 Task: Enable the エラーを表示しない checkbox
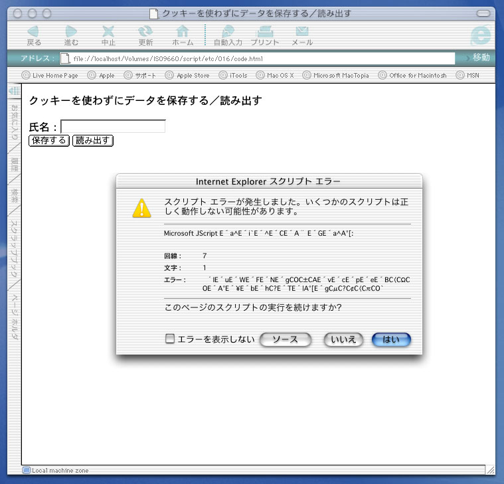point(170,339)
